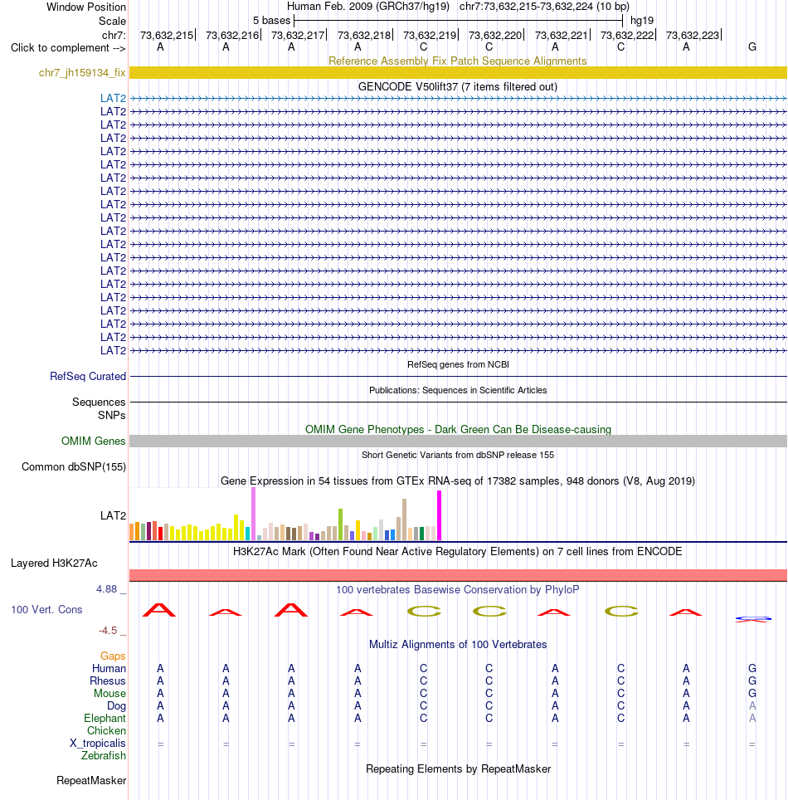
Task: Click the '100 Vert. Cons' label
Action: point(46,610)
